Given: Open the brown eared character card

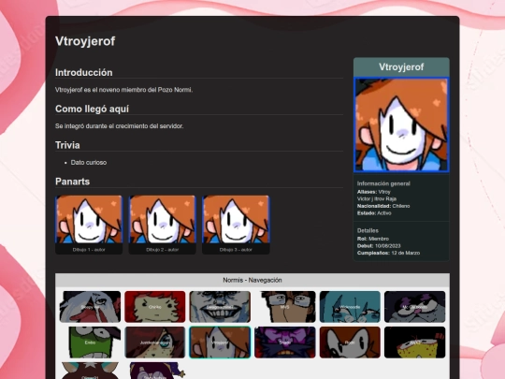Looking at the screenshot, I should tap(90, 371).
